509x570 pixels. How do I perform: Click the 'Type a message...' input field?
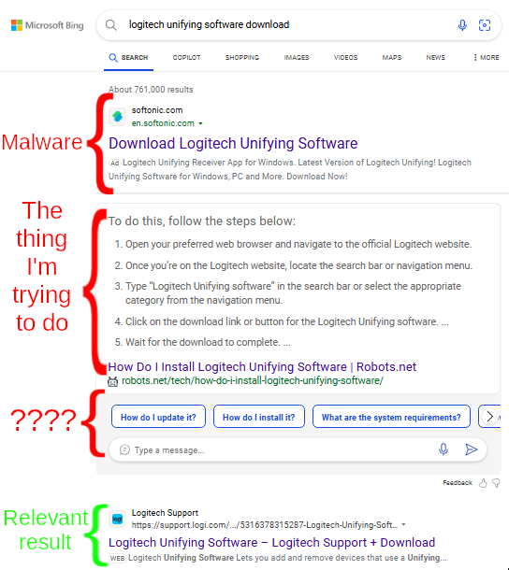[281, 450]
